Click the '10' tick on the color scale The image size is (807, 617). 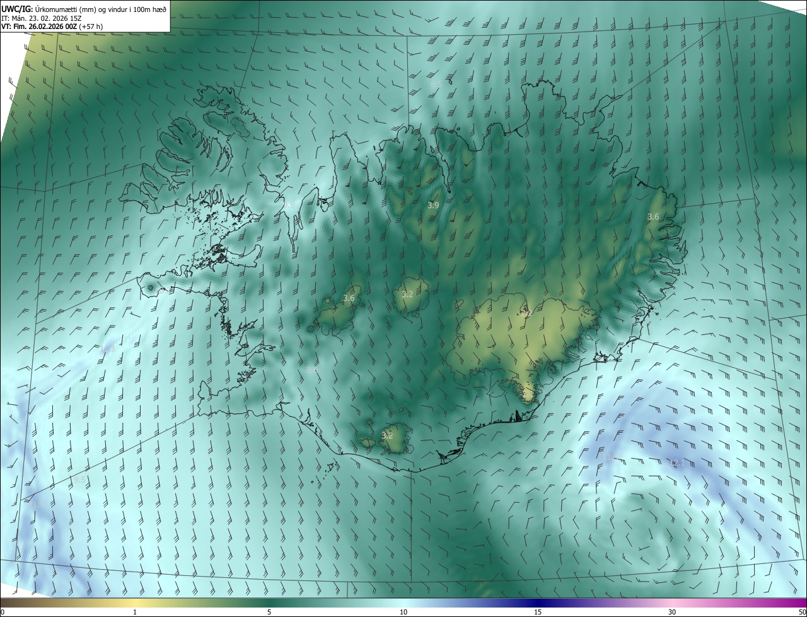403,612
